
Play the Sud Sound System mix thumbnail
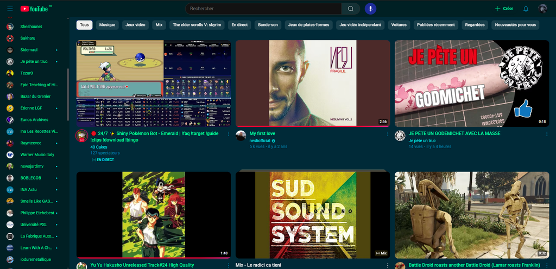[x=312, y=215]
